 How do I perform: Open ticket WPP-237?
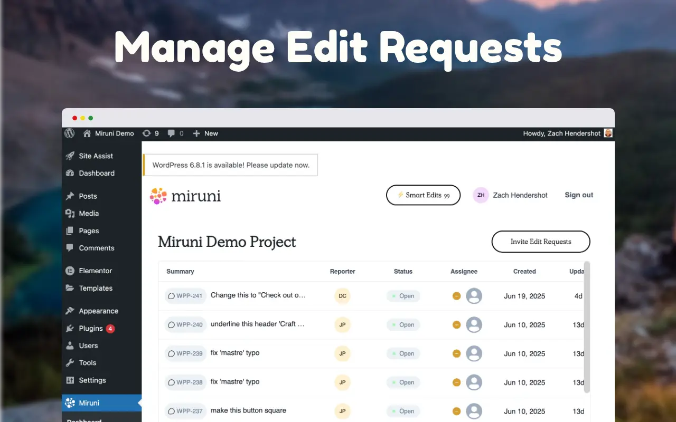click(x=185, y=411)
